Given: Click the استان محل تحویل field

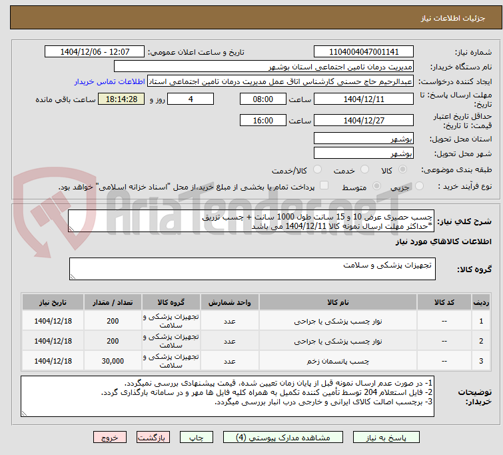Looking at the screenshot, I should pyautogui.click(x=364, y=138).
